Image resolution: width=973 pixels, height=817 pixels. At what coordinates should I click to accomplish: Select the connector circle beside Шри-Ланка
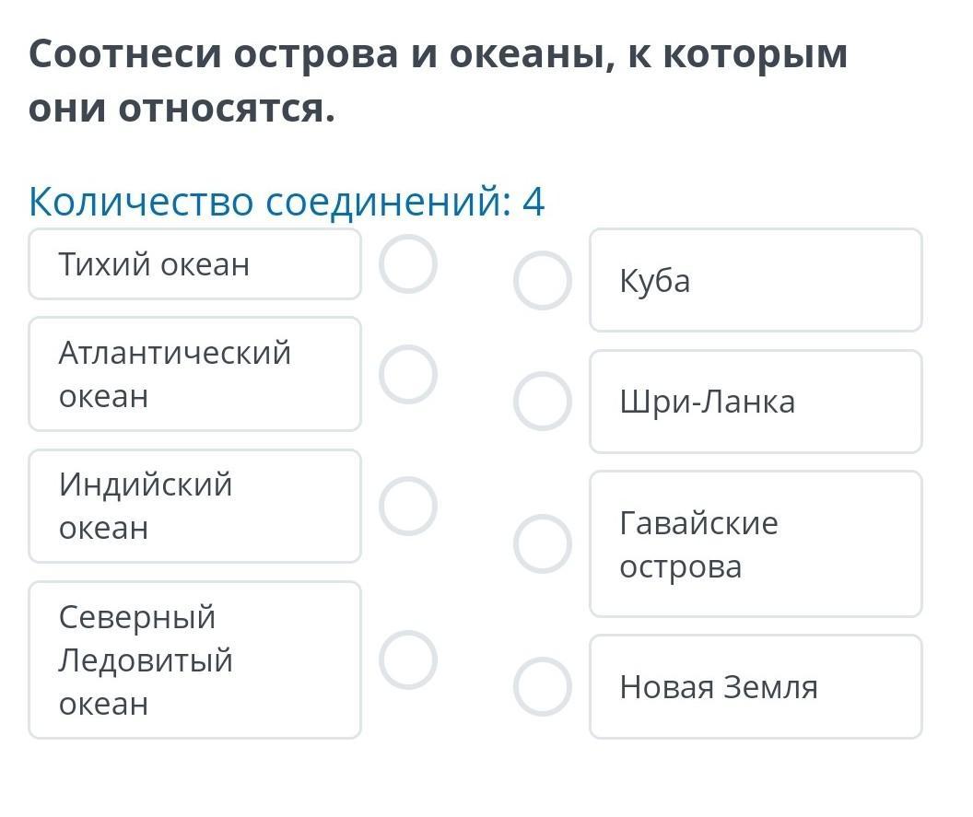(543, 402)
